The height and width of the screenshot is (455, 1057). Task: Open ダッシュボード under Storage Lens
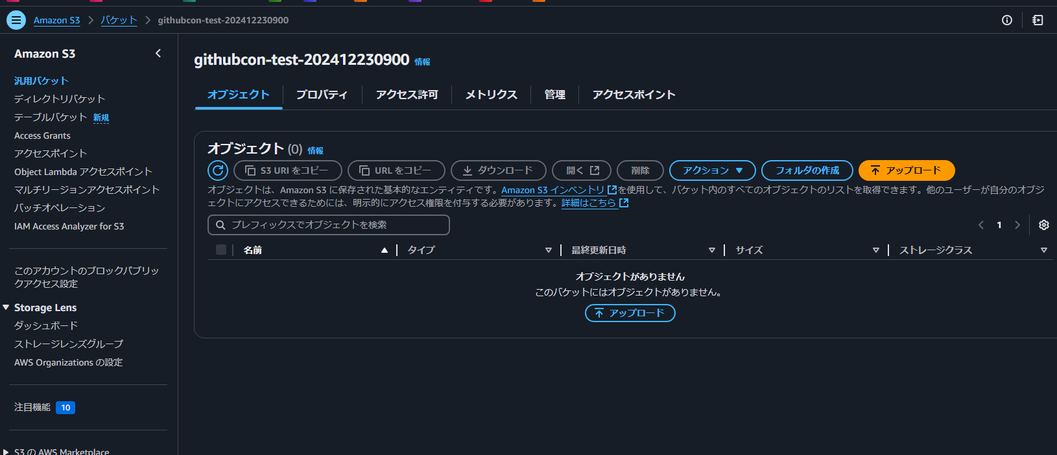click(x=46, y=325)
